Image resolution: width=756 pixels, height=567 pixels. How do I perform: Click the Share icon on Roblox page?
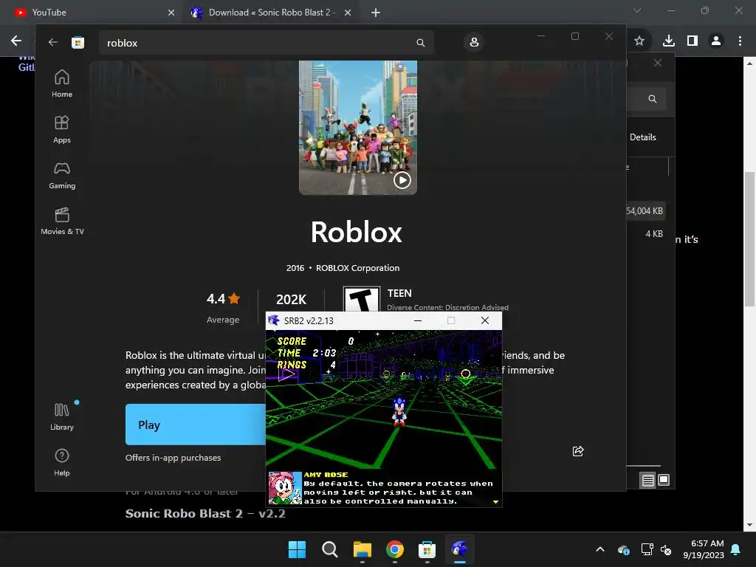[578, 451]
